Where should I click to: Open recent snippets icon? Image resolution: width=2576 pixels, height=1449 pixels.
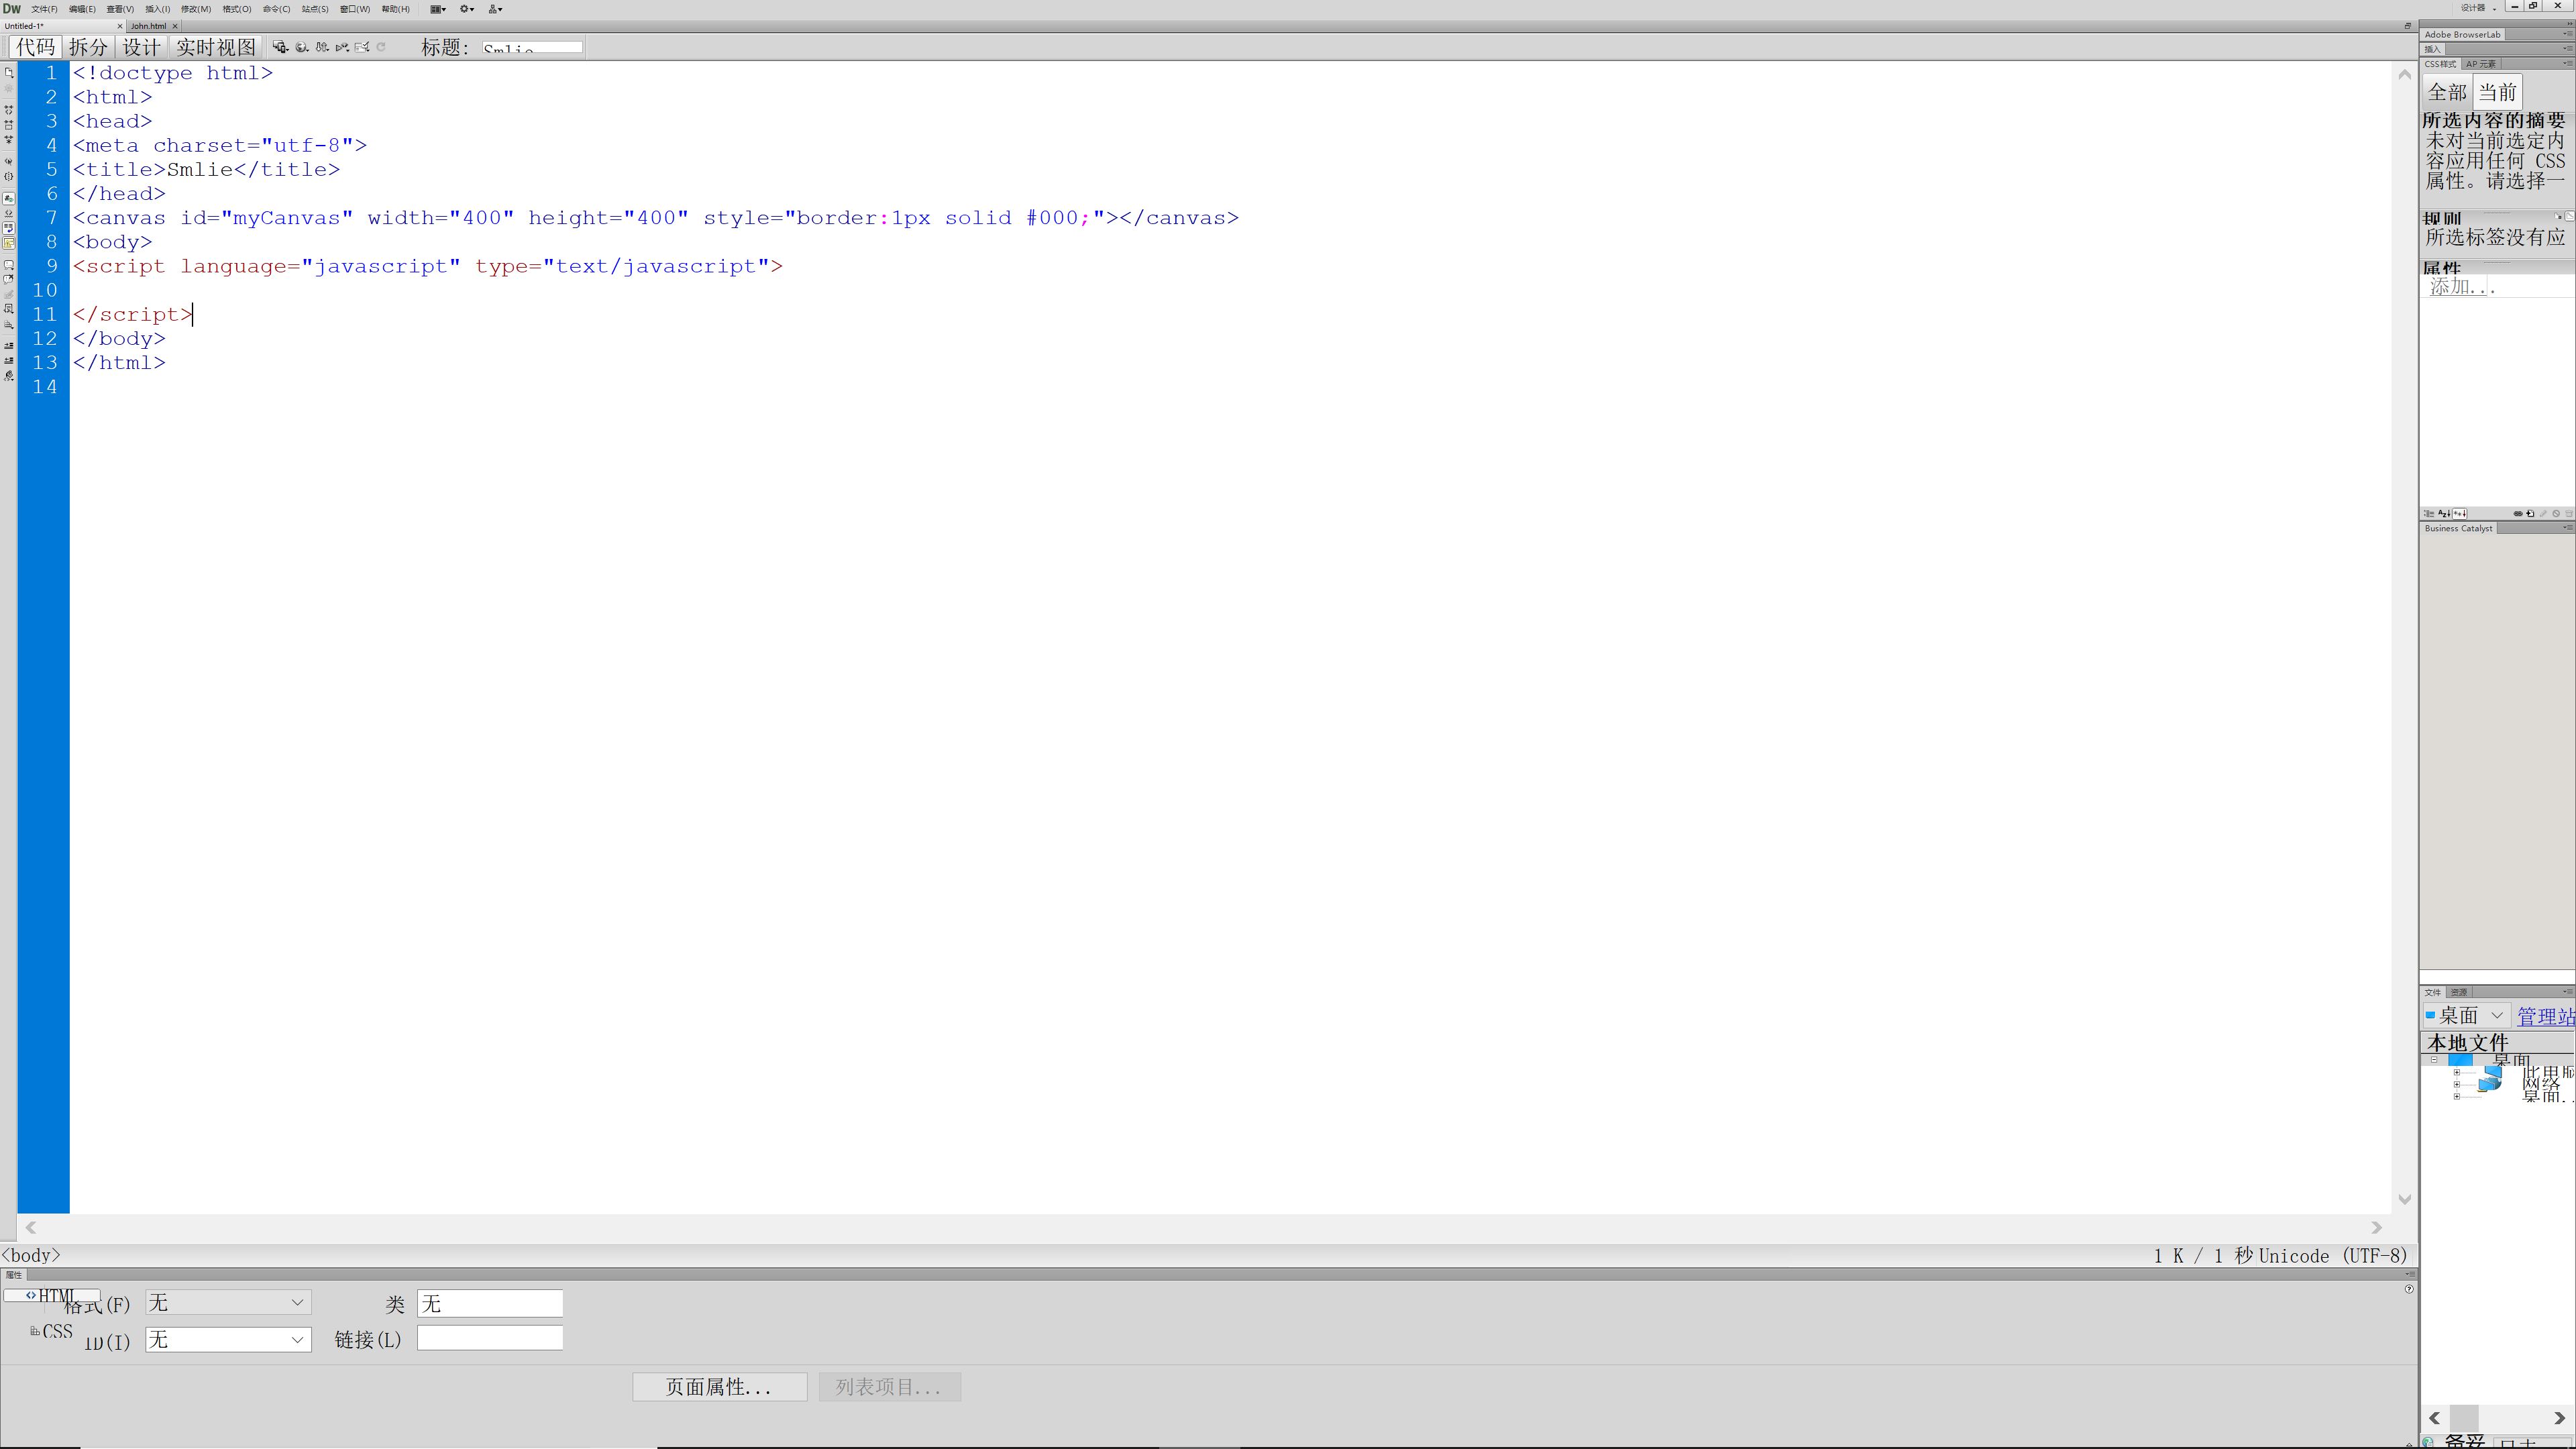[x=9, y=309]
